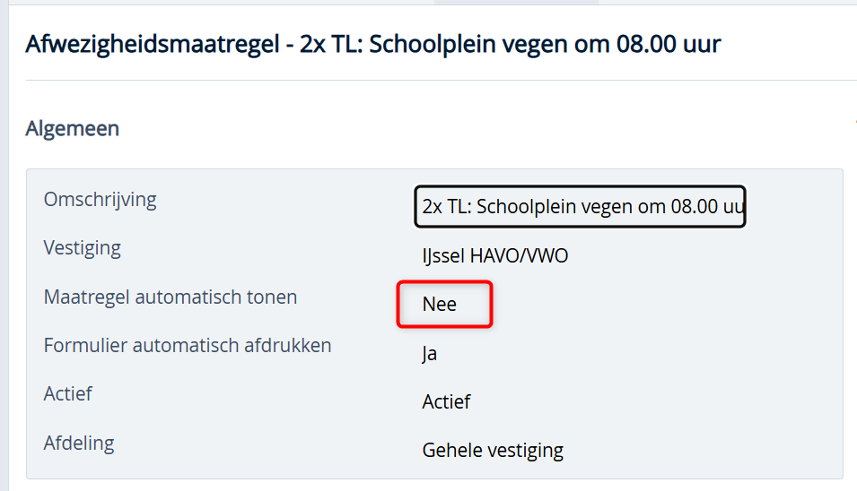Click the '08.00 uur' text in the page title
This screenshot has width=857, height=491.
pos(668,43)
